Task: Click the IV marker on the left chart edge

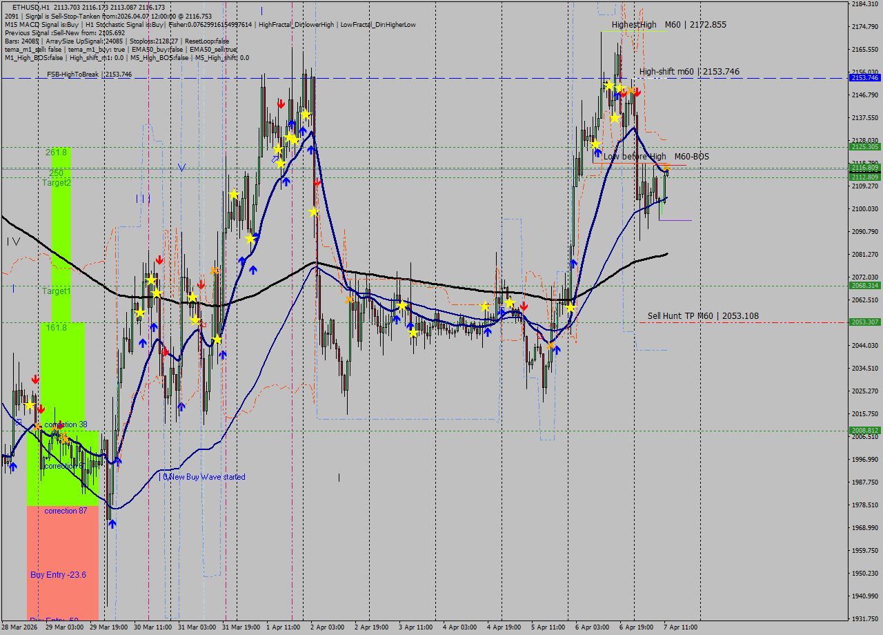Action: pyautogui.click(x=11, y=242)
